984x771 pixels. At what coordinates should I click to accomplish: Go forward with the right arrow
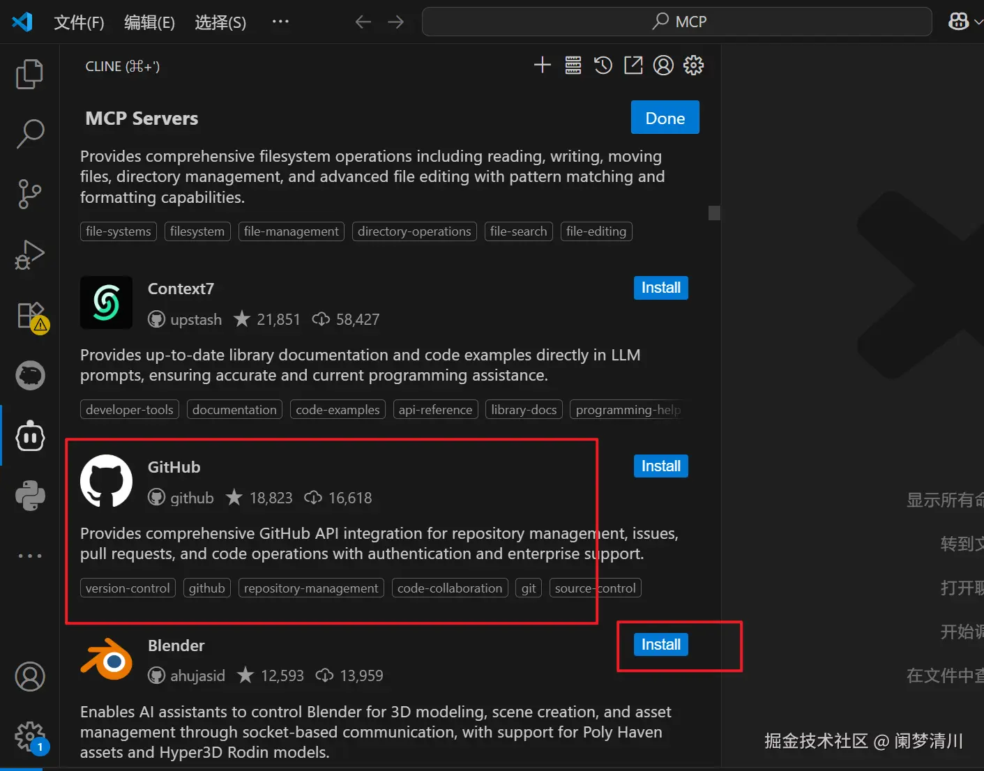[395, 22]
